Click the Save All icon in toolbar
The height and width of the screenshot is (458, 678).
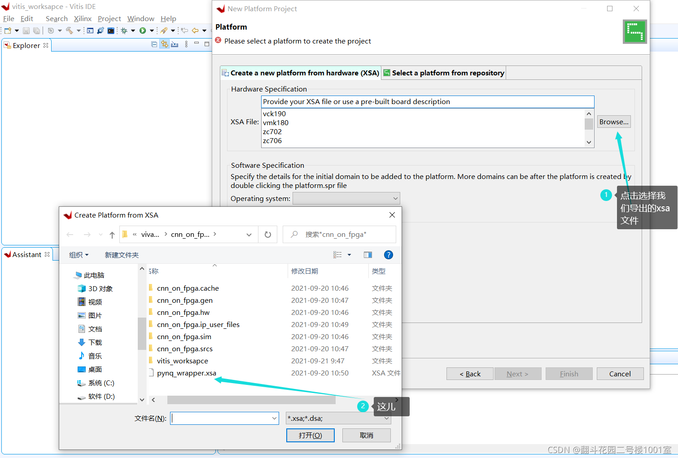coord(36,31)
